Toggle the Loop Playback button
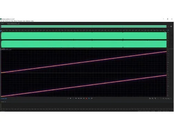Image resolution: width=174 pixels, height=130 pixels. [89, 98]
